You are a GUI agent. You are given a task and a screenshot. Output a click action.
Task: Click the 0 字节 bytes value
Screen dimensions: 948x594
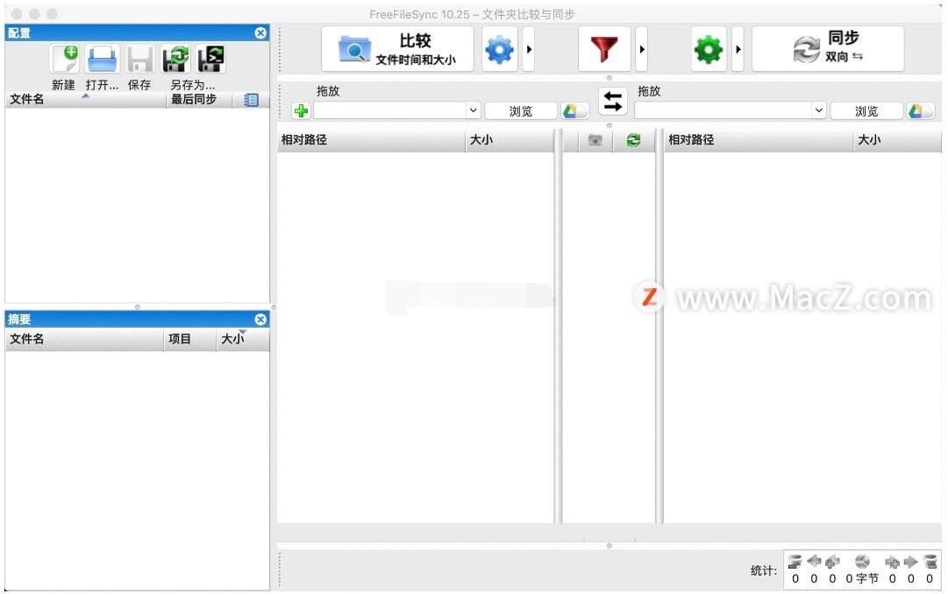[862, 579]
